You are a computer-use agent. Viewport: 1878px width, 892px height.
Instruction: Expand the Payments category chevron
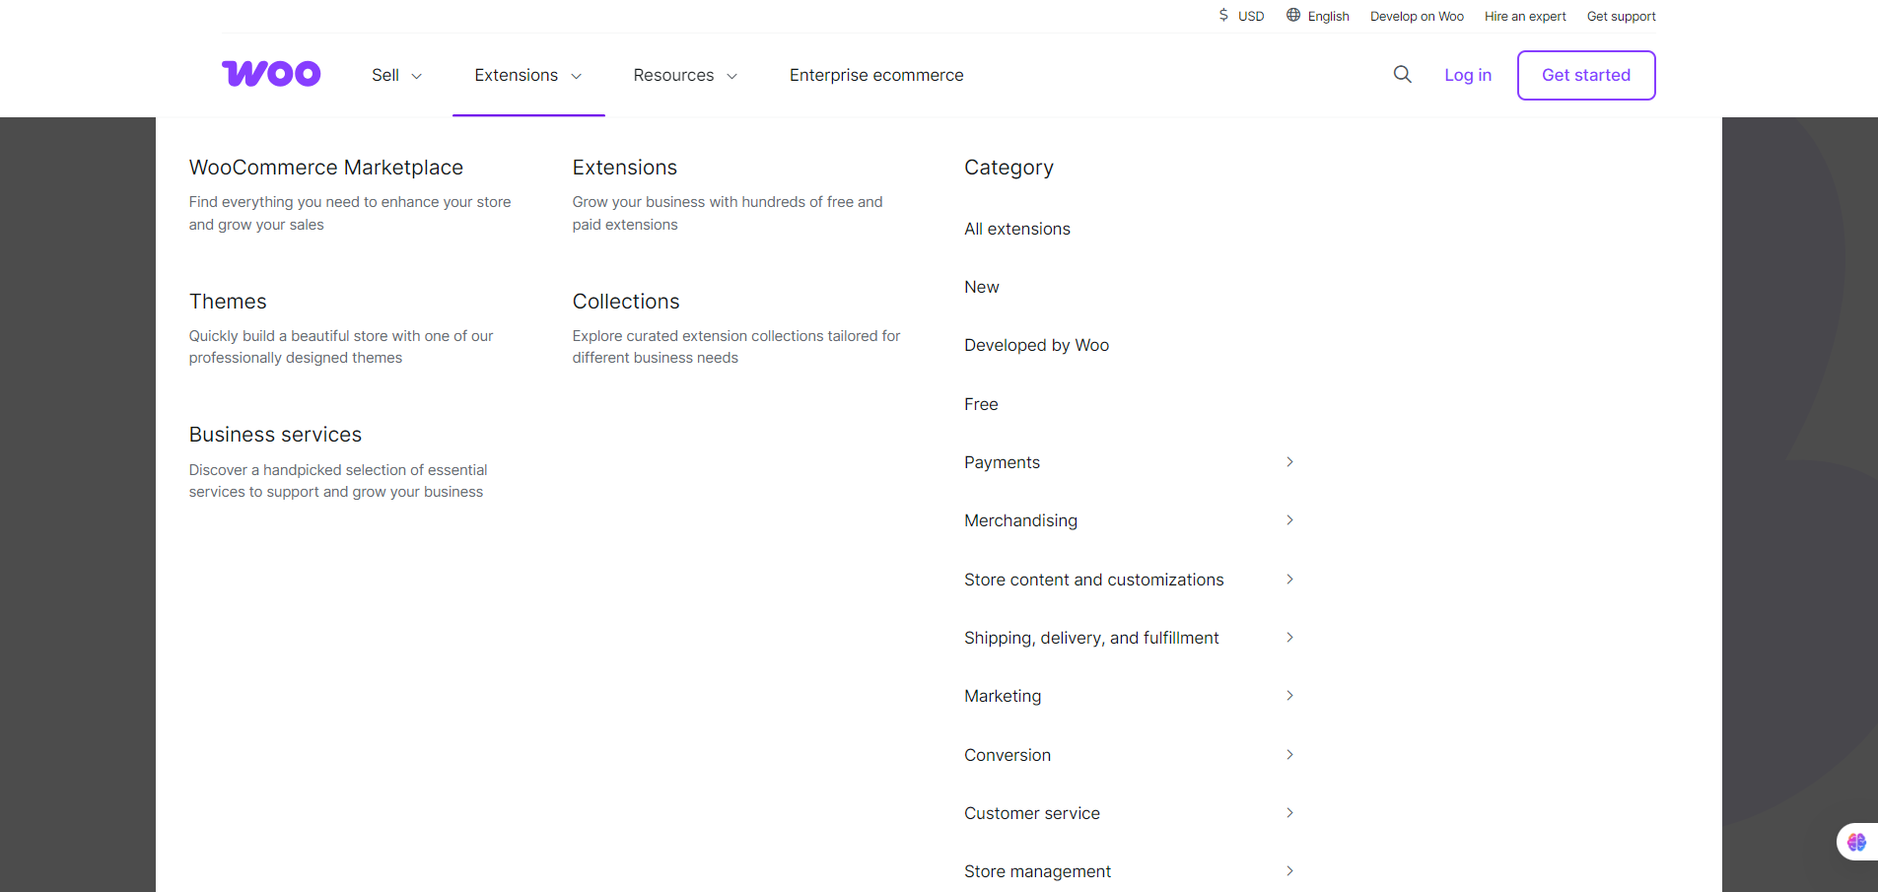pyautogui.click(x=1288, y=461)
